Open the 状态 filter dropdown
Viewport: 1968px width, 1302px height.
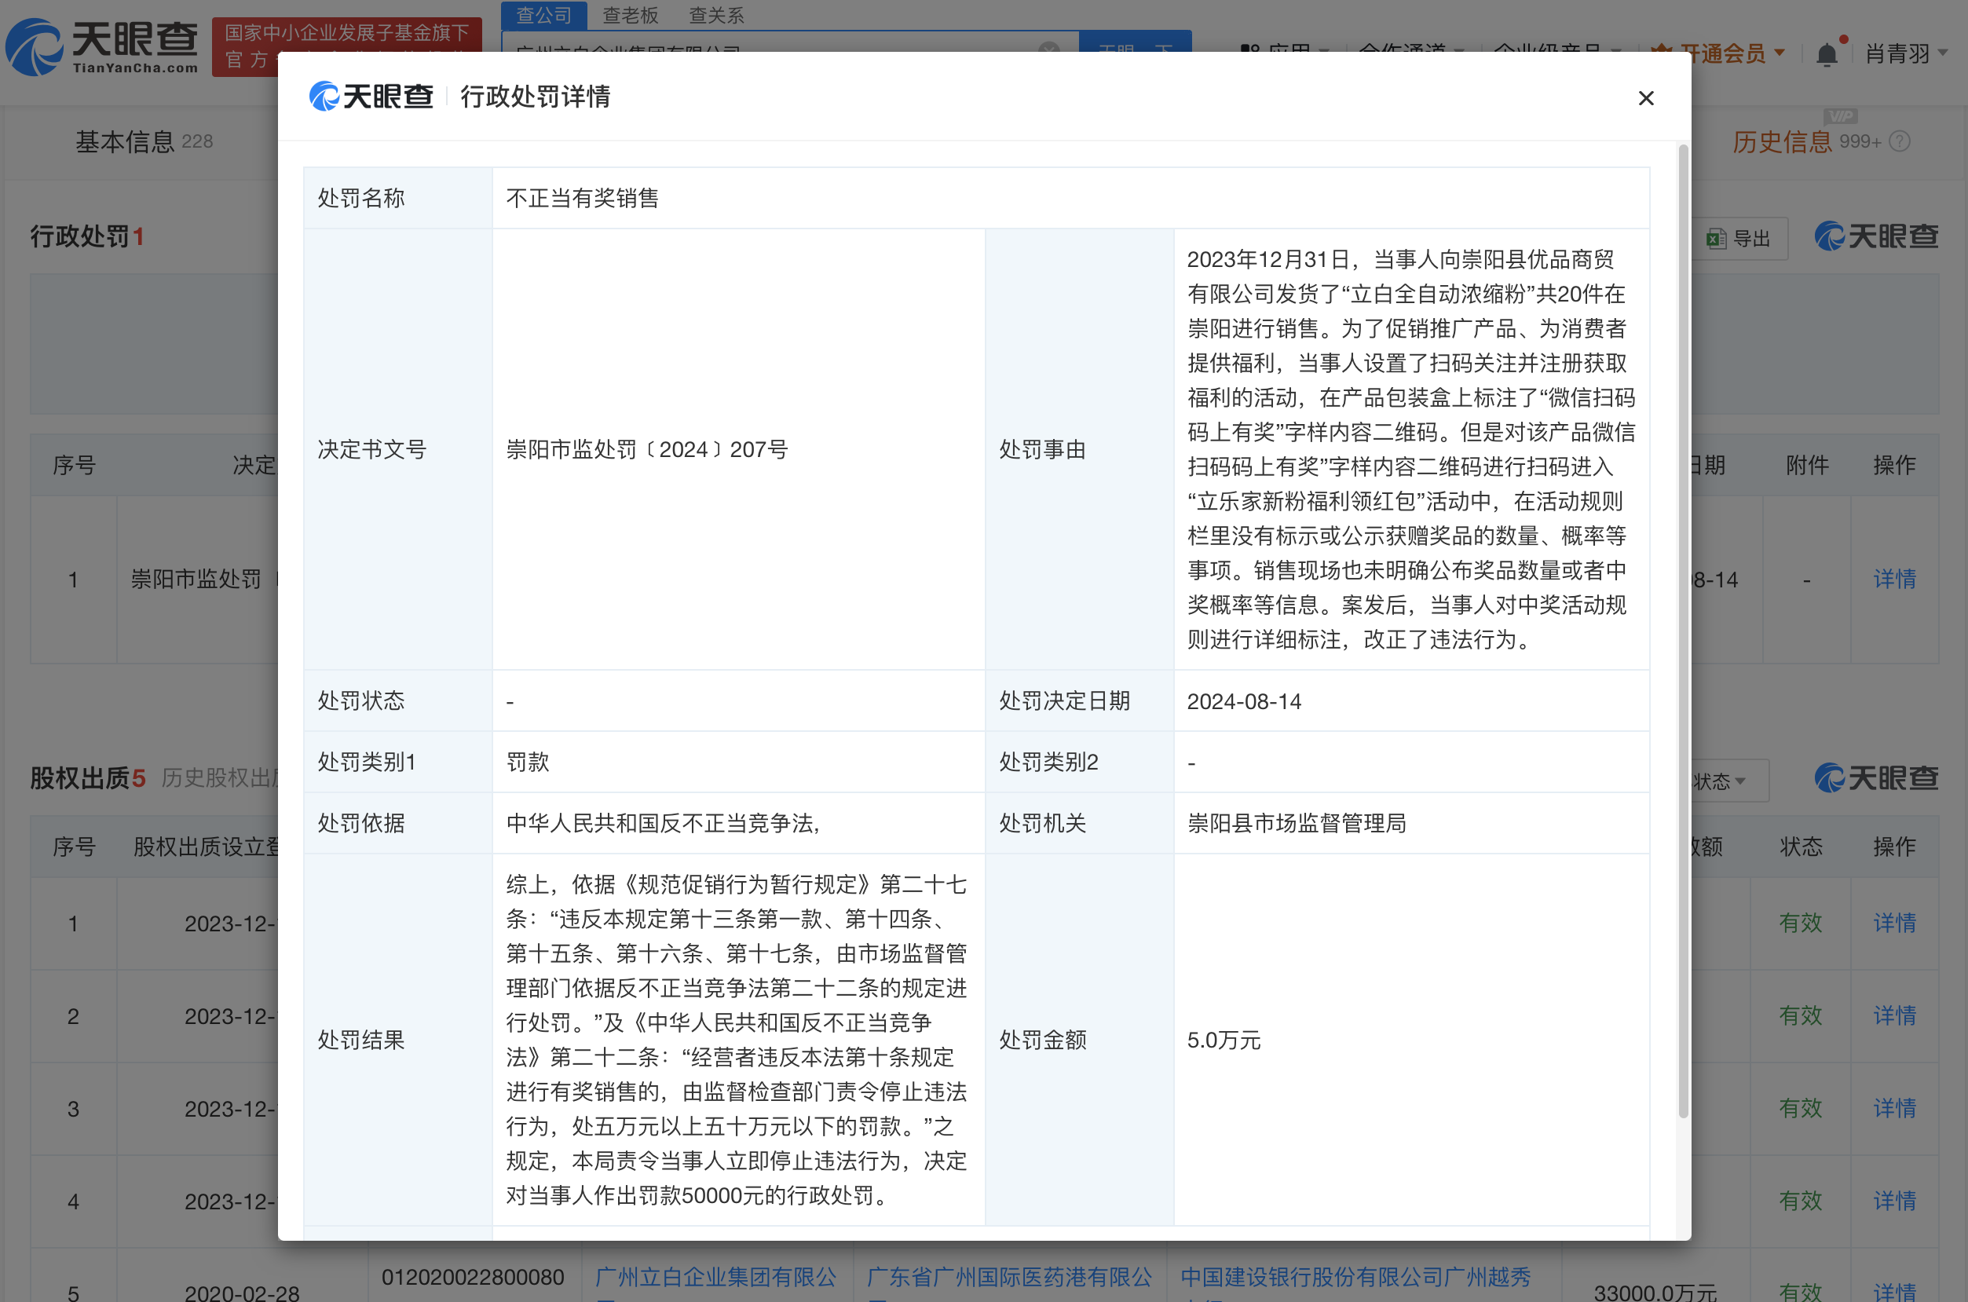tap(1719, 781)
